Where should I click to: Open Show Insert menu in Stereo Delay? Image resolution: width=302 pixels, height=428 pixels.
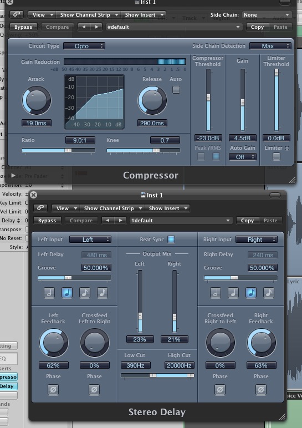point(167,208)
